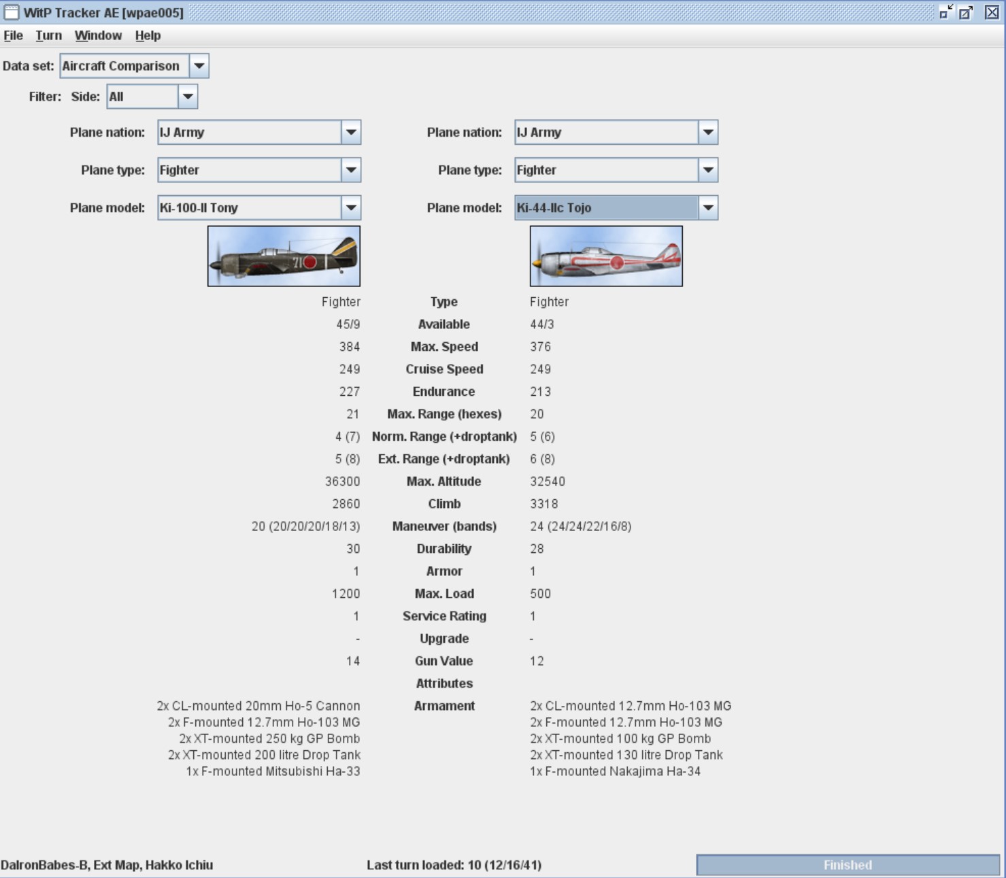Click the Cruise Speed row label

444,369
